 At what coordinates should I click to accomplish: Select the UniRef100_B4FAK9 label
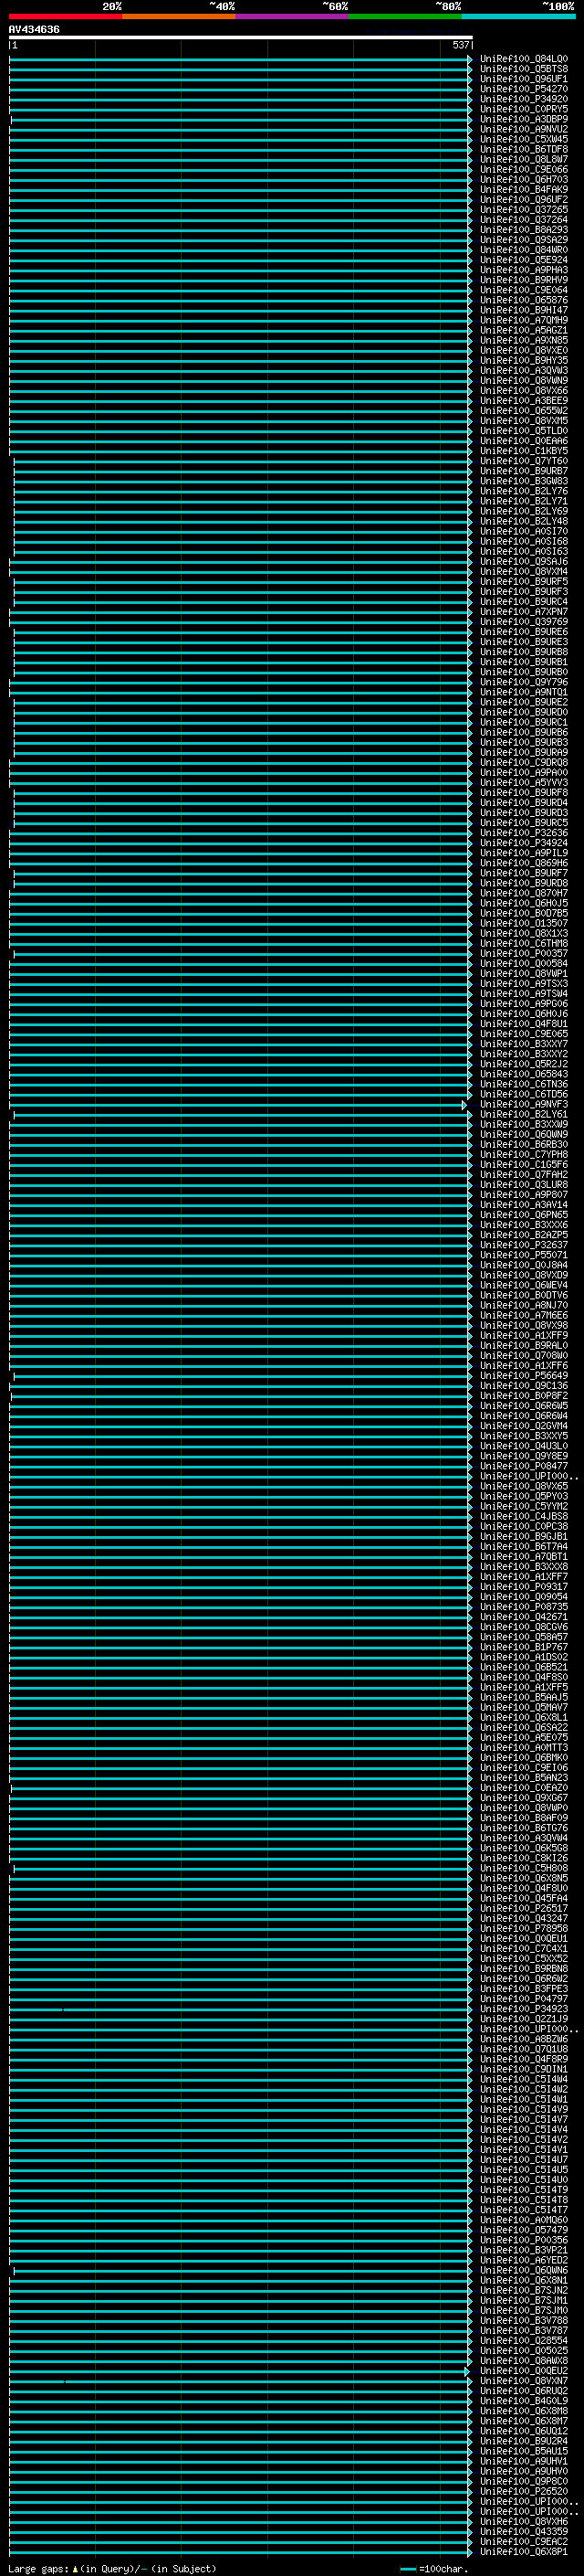524,189
